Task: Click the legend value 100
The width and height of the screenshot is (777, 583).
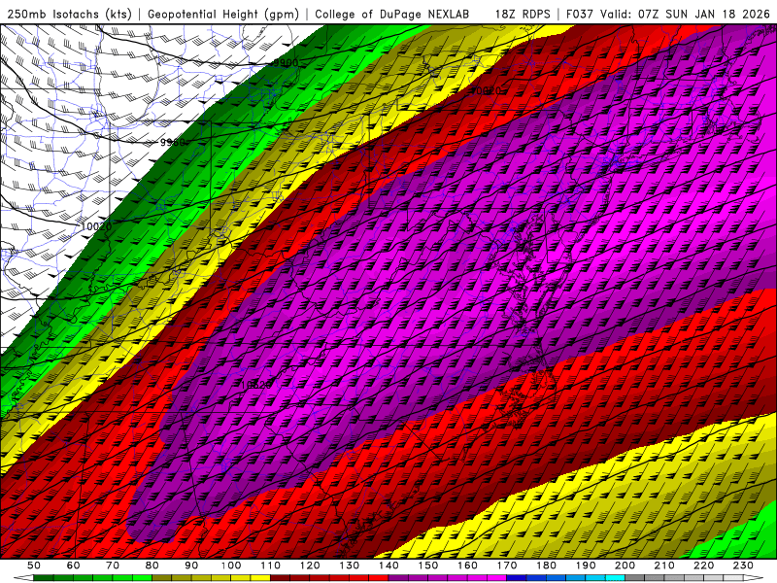Action: coord(231,566)
